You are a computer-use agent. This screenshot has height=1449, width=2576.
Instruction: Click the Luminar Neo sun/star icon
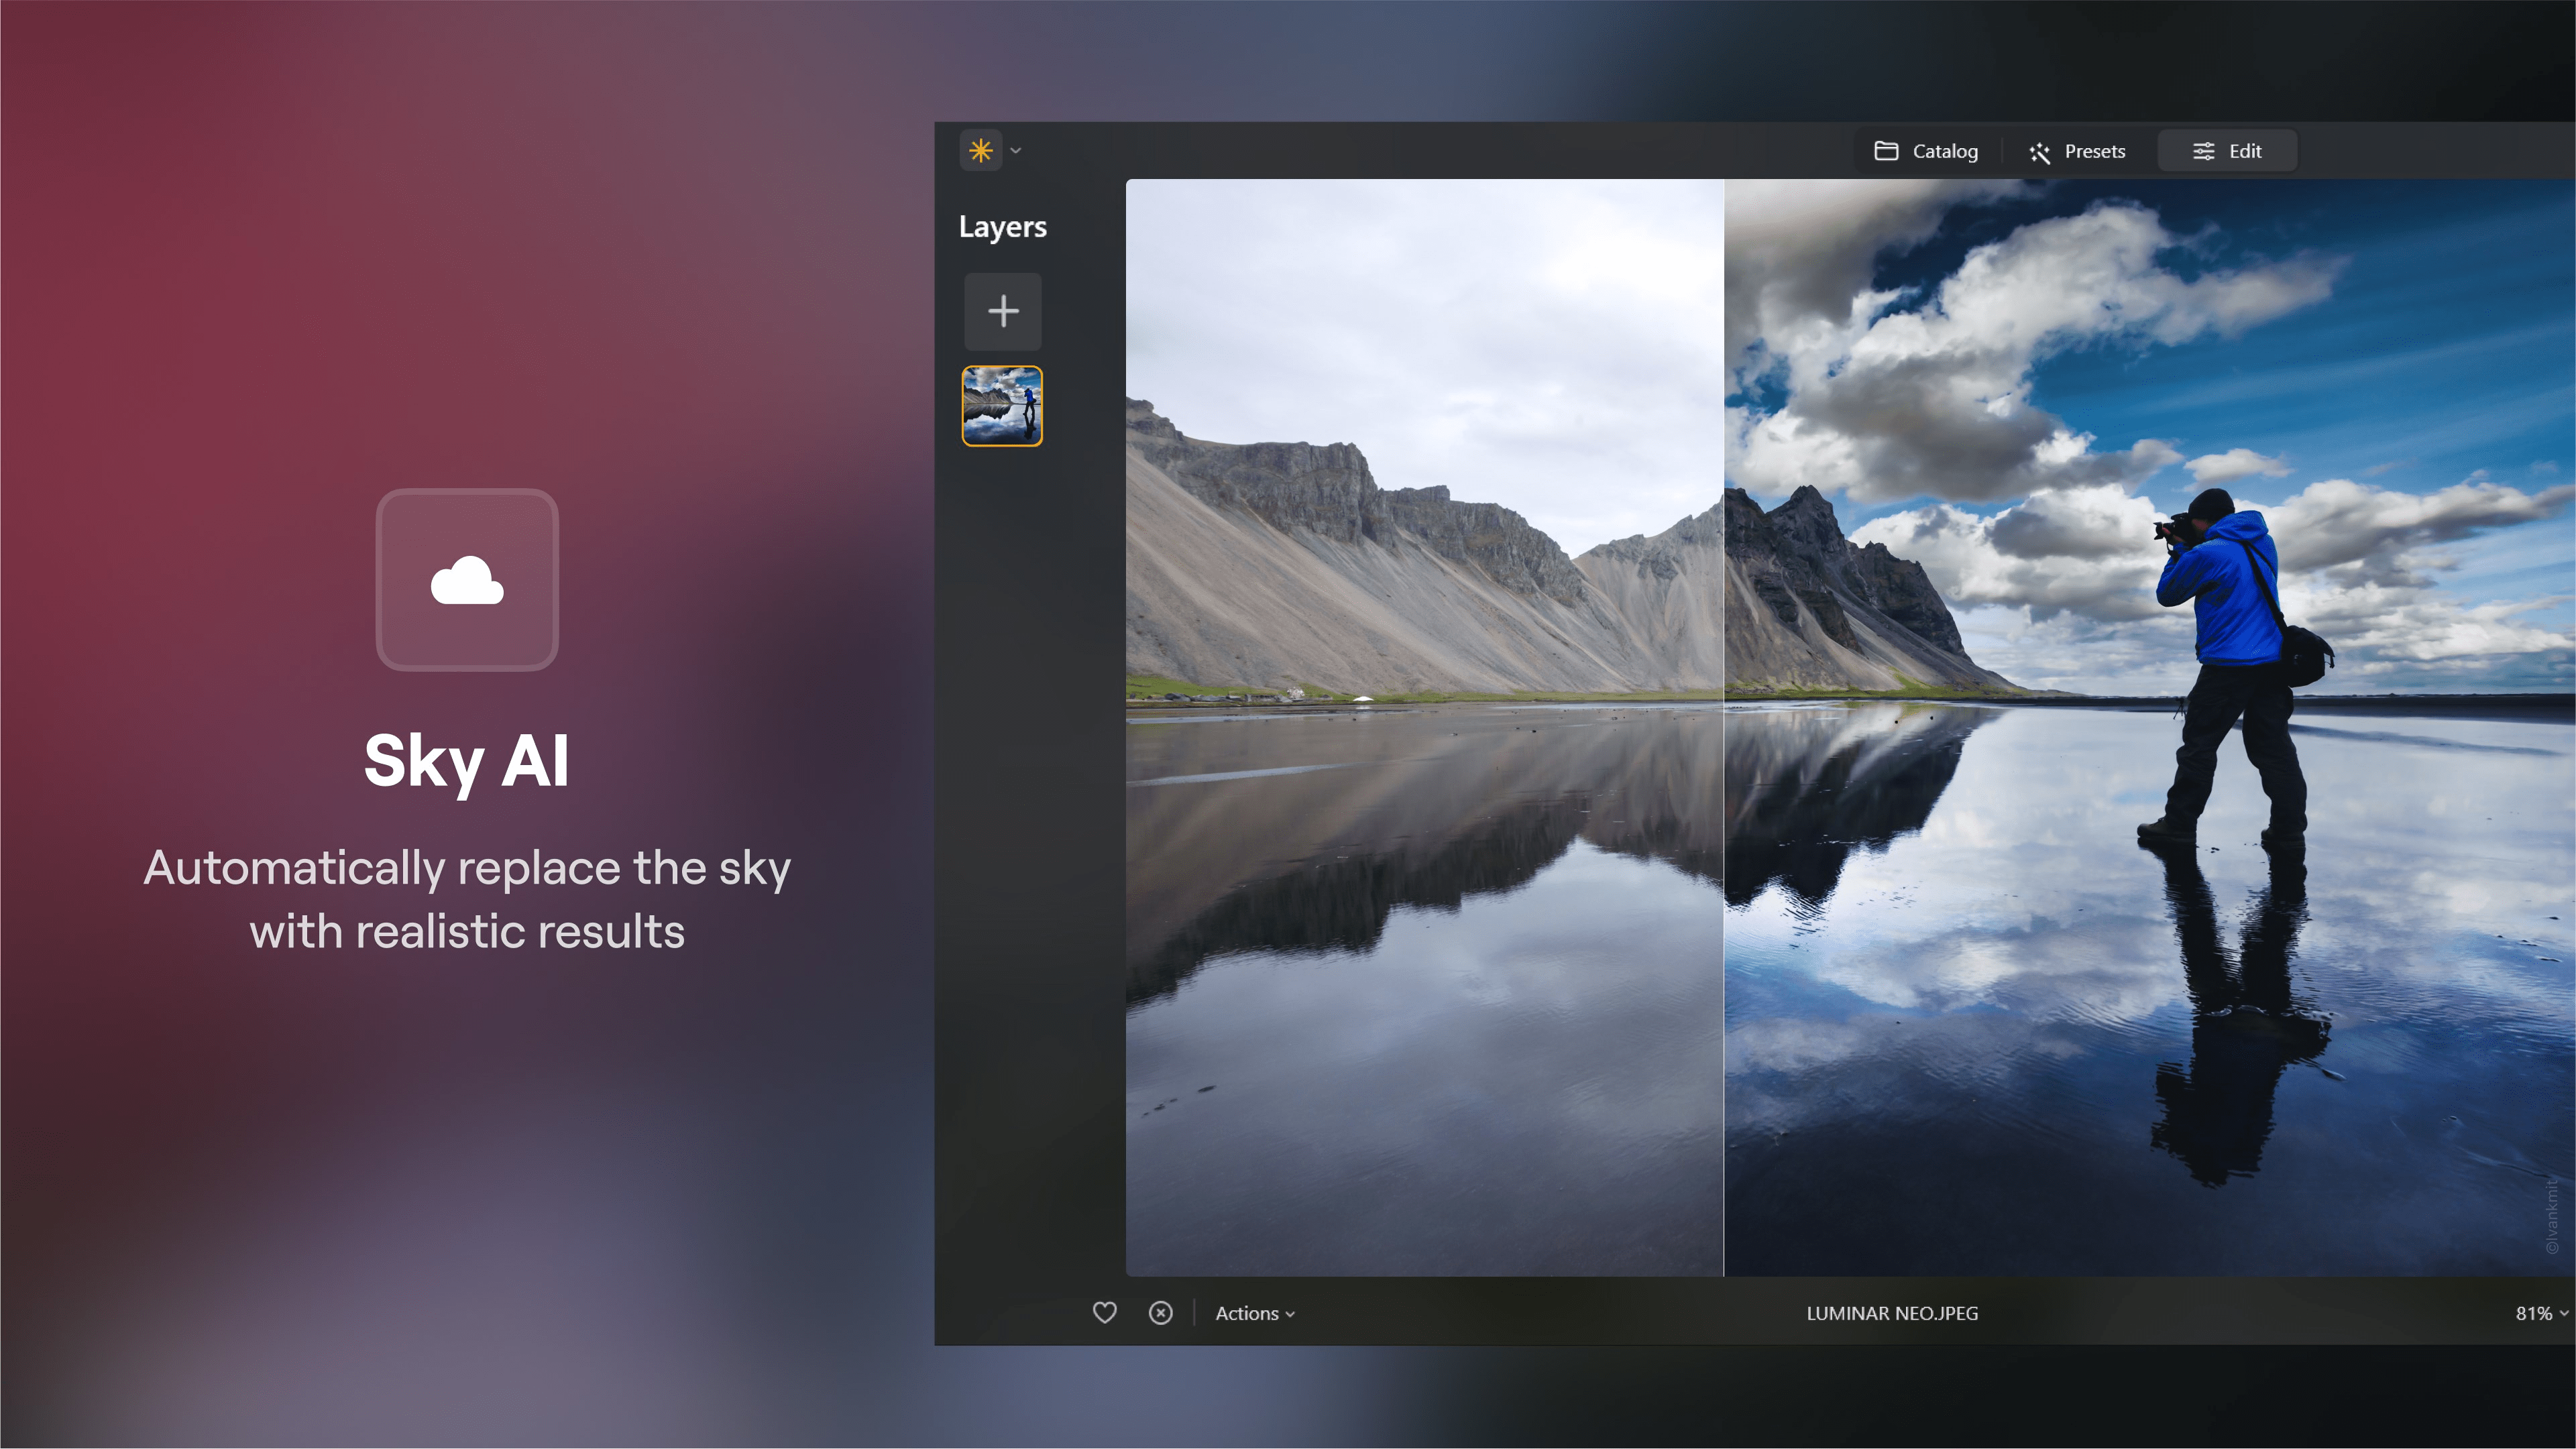point(980,149)
